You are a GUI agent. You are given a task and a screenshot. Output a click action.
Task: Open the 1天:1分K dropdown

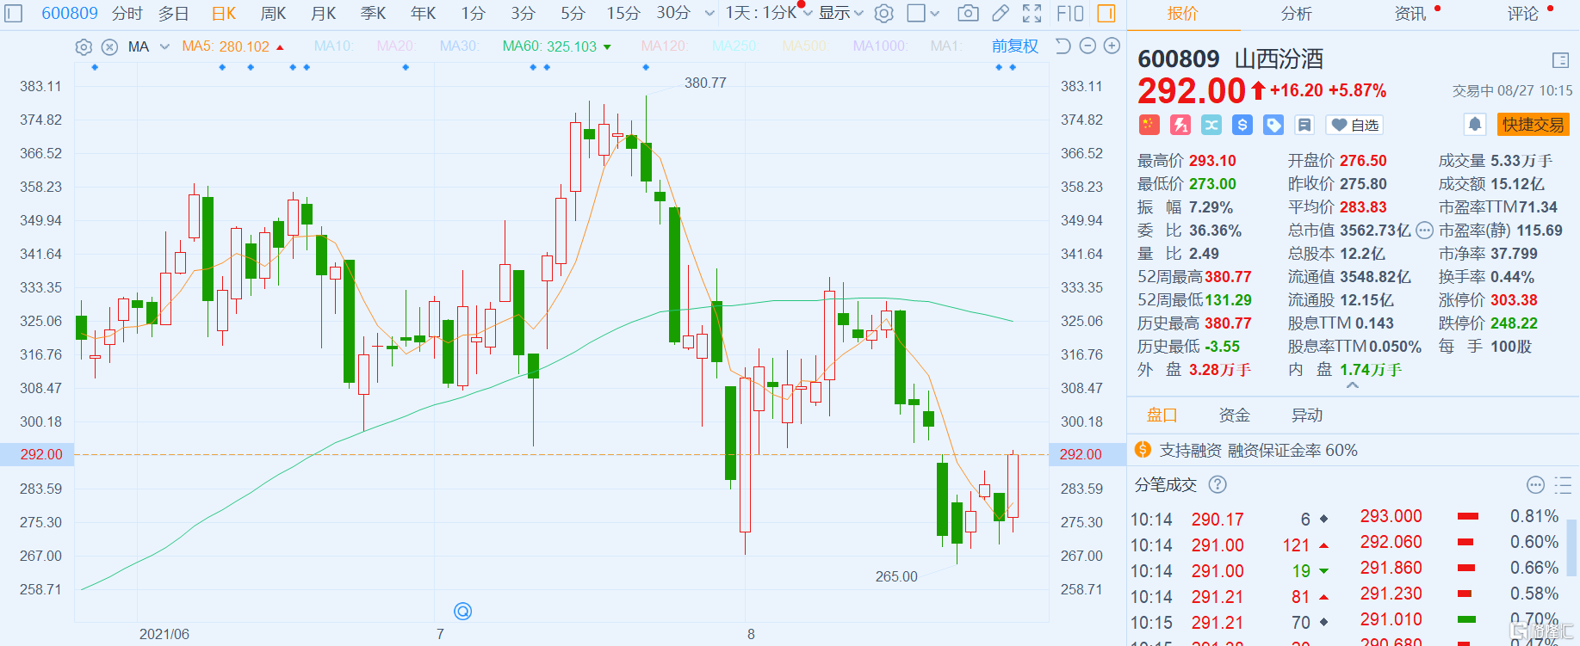(x=768, y=13)
